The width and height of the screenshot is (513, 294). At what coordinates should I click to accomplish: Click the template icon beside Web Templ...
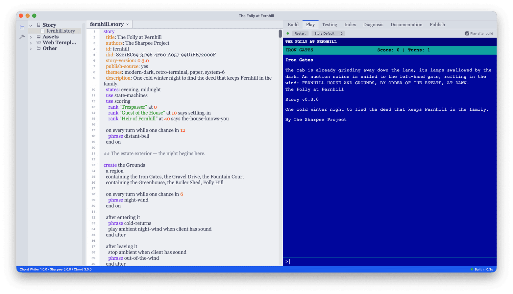38,42
